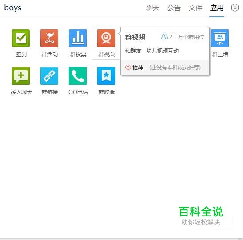Image resolution: width=243 pixels, height=240 pixels.
Task: Launch the 群投票 voting app
Action: click(78, 38)
